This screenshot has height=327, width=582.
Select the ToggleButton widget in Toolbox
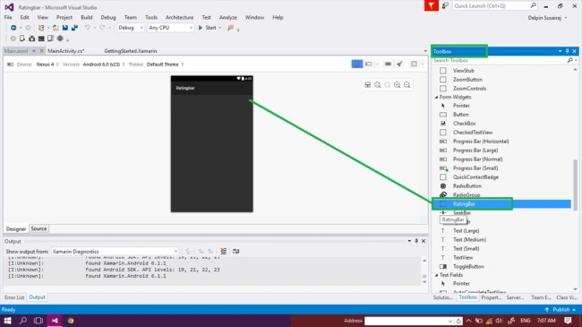point(468,266)
